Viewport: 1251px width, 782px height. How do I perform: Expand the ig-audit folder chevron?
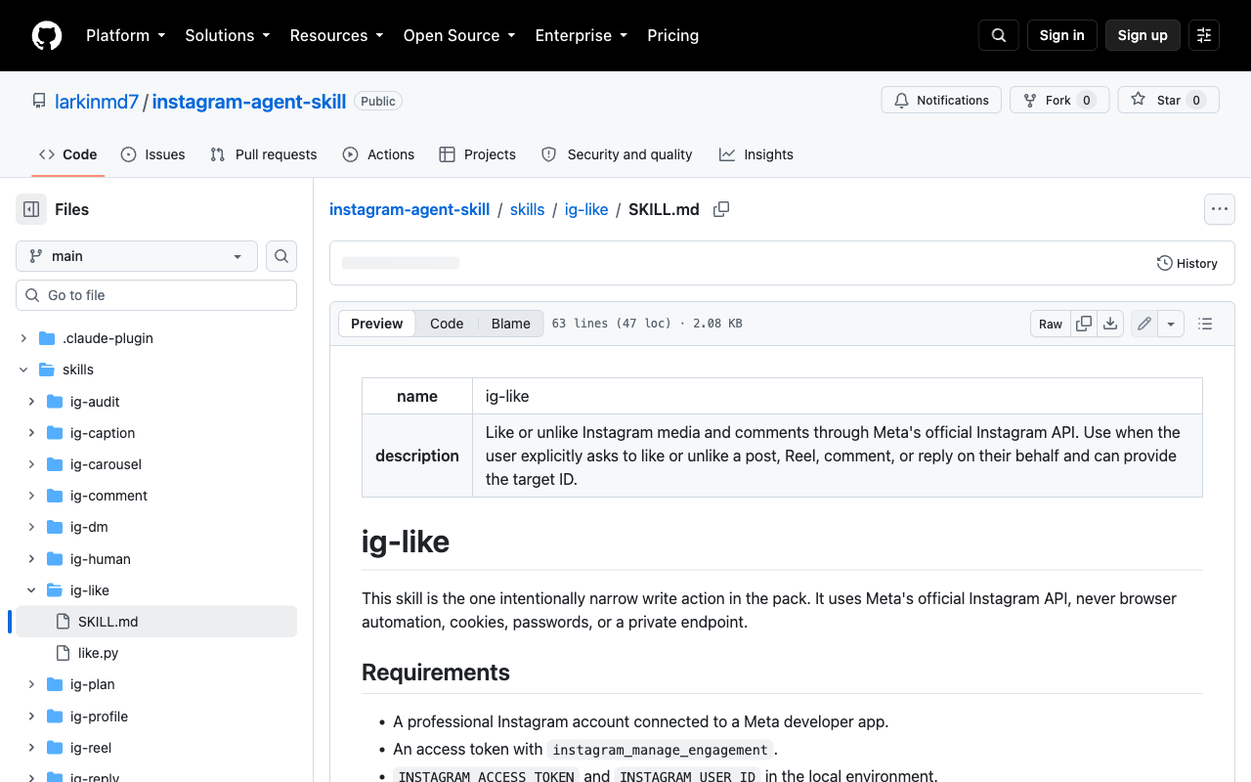pyautogui.click(x=31, y=402)
